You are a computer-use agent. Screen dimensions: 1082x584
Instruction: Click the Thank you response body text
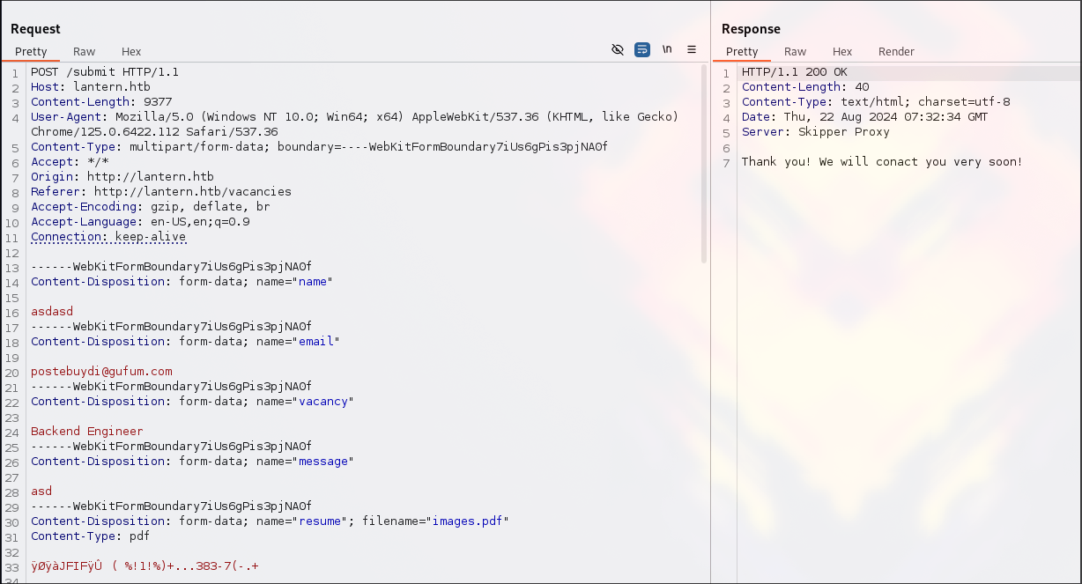point(881,162)
